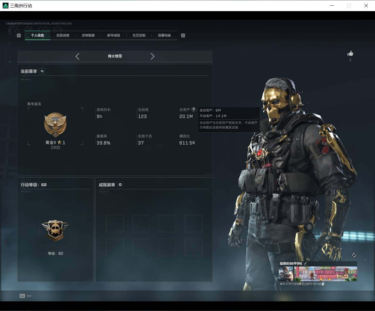Click the 总资产 question mark help icon
This screenshot has width=375, height=311.
[193, 109]
